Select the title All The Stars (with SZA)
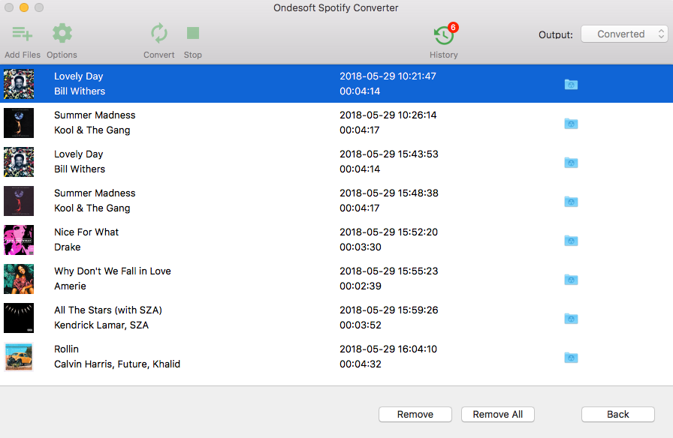 (x=108, y=310)
